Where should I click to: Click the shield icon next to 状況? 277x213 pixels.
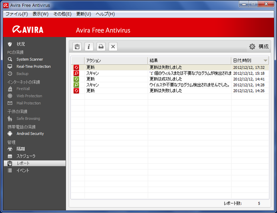pyautogui.click(x=10, y=44)
